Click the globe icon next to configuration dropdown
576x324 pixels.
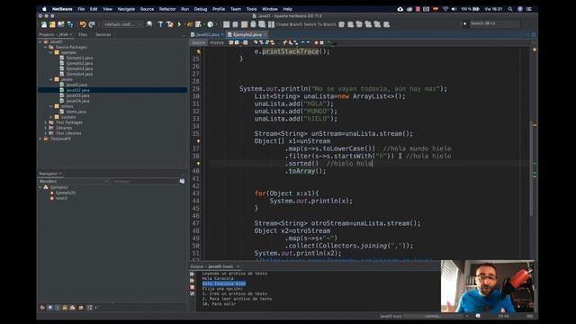(149, 24)
